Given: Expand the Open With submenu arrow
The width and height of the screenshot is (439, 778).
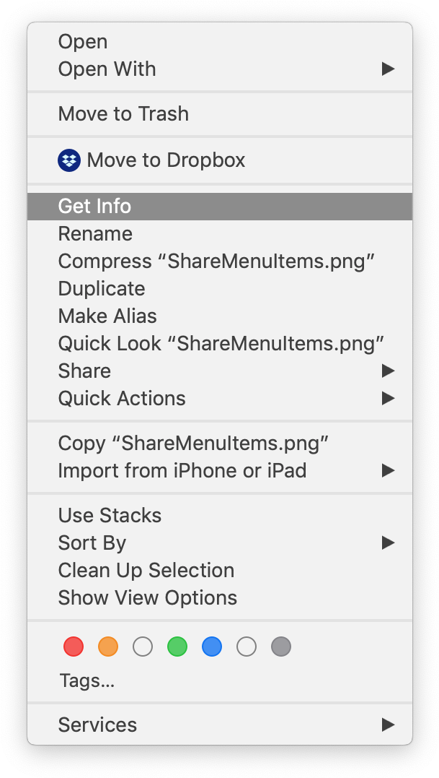Looking at the screenshot, I should point(388,69).
